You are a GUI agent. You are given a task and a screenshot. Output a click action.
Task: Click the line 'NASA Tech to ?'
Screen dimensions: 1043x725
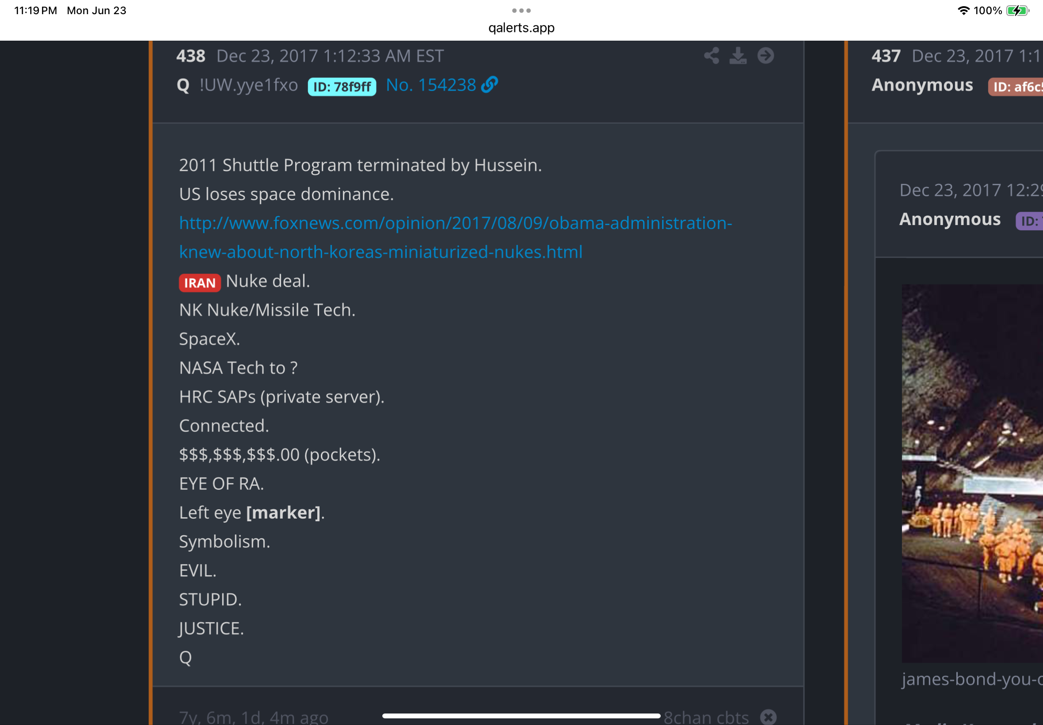point(238,367)
